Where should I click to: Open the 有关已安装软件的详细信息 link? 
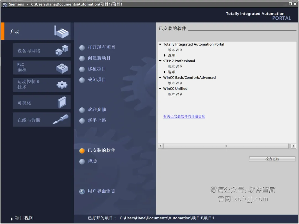[184, 116]
